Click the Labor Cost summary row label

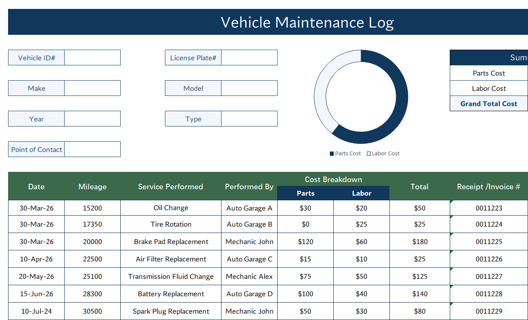tap(489, 88)
